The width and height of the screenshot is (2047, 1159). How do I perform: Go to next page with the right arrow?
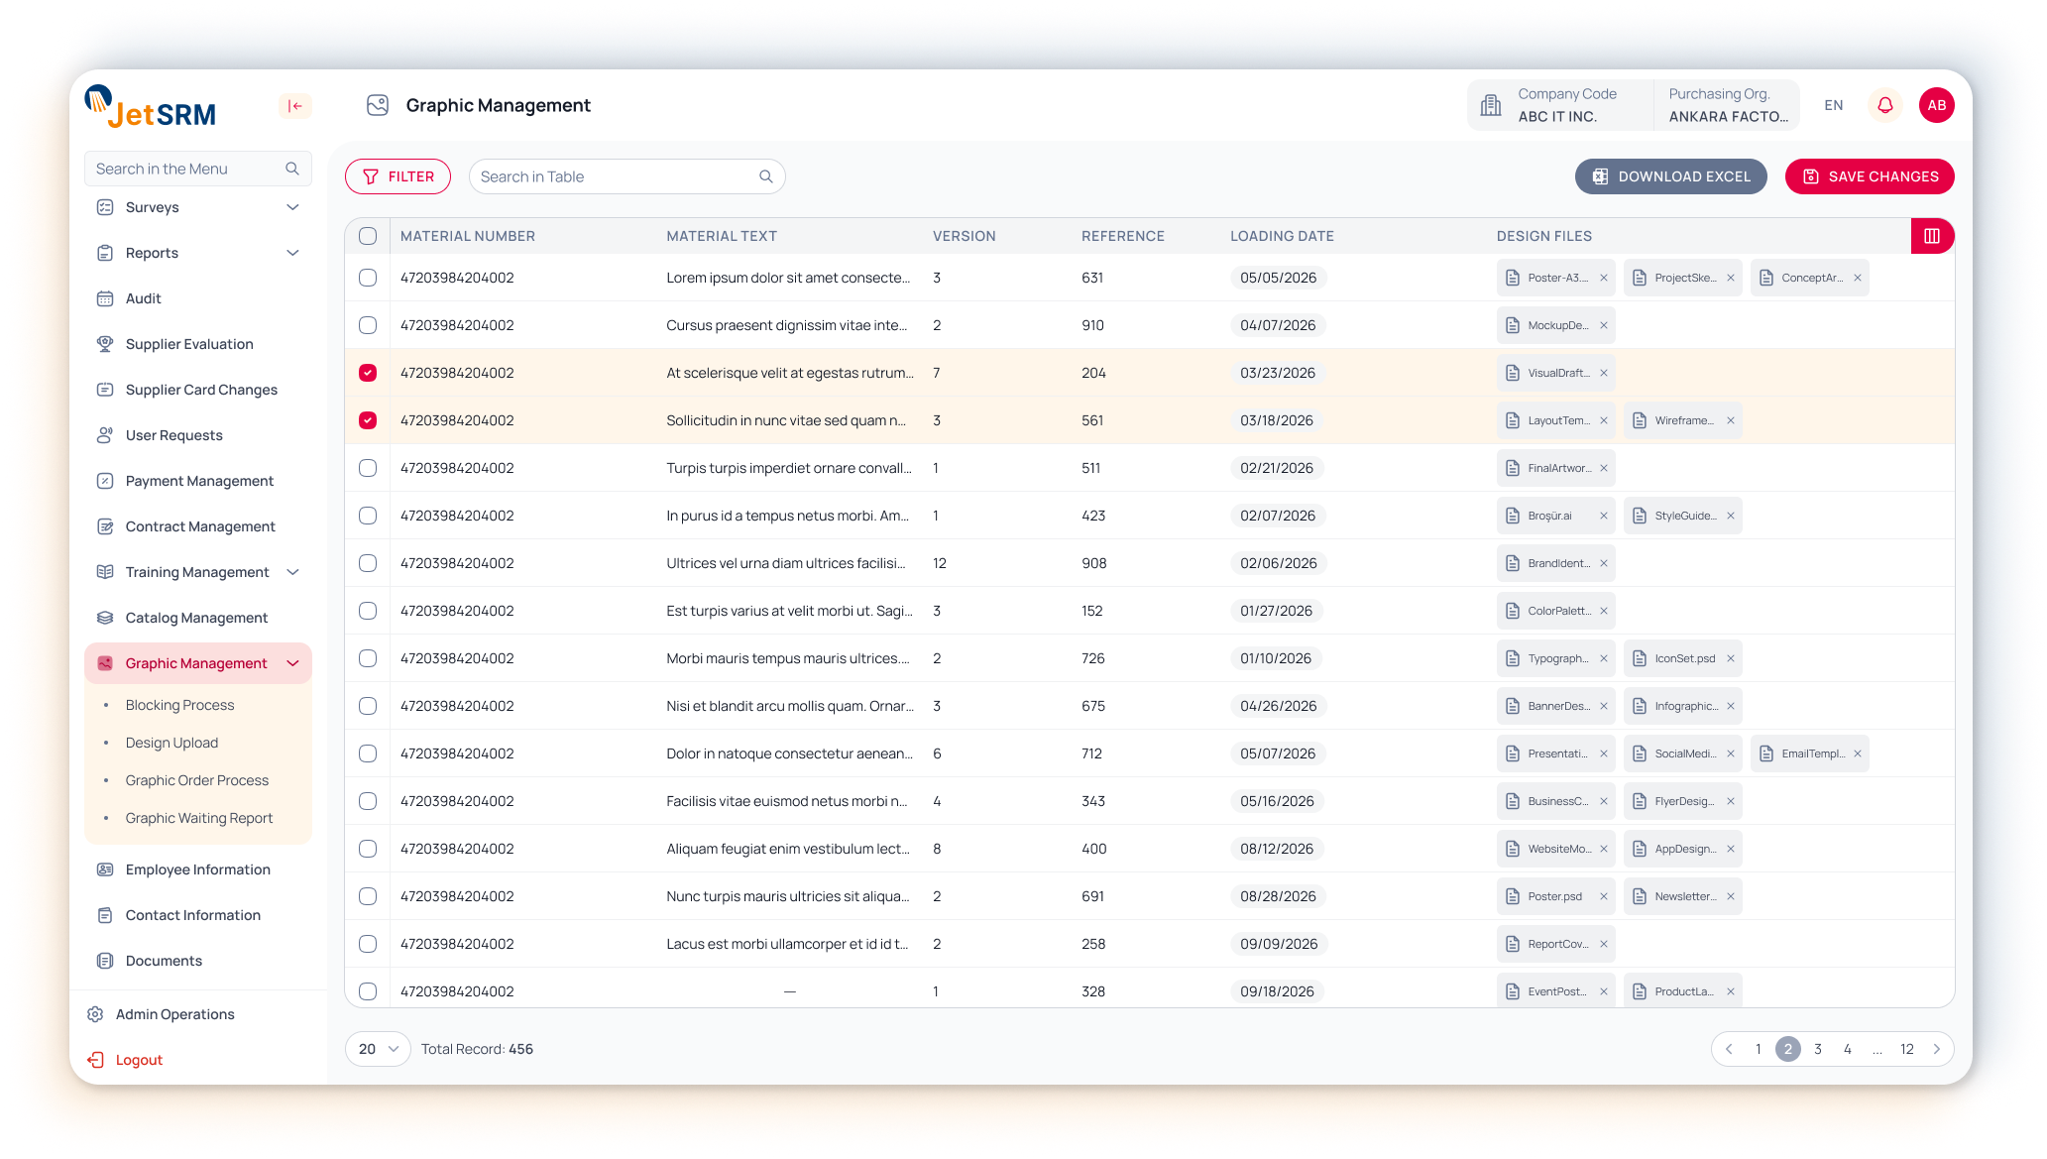[1936, 1049]
